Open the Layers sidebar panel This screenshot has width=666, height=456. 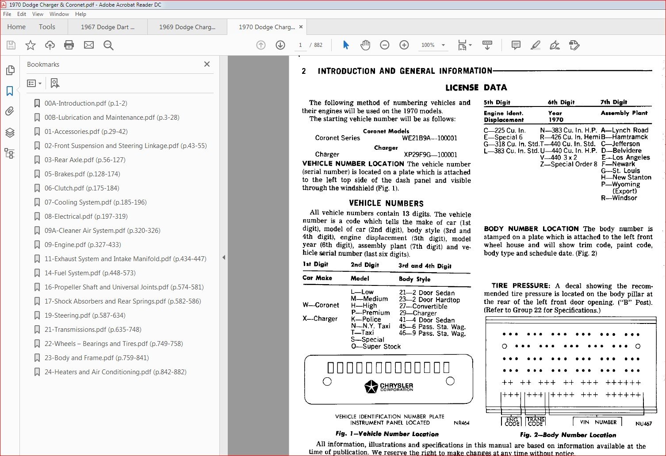tap(10, 132)
